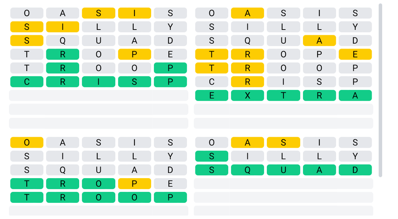Click the green E tile starting EXTRA

[x=212, y=96]
